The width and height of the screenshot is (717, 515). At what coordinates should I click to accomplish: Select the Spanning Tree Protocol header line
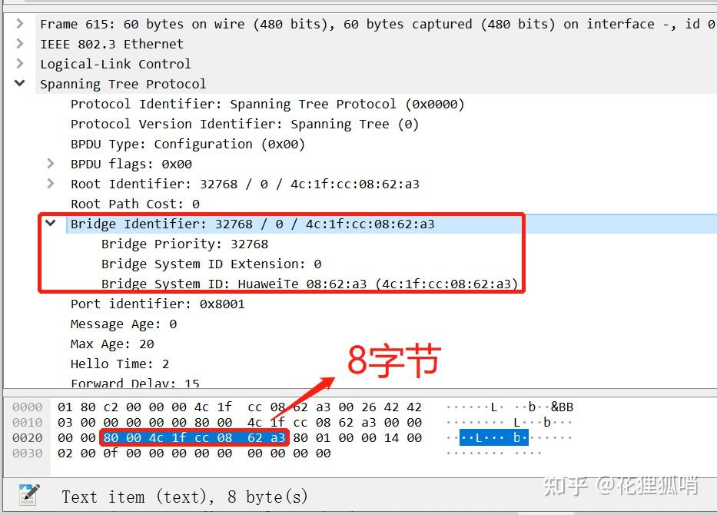(x=123, y=84)
